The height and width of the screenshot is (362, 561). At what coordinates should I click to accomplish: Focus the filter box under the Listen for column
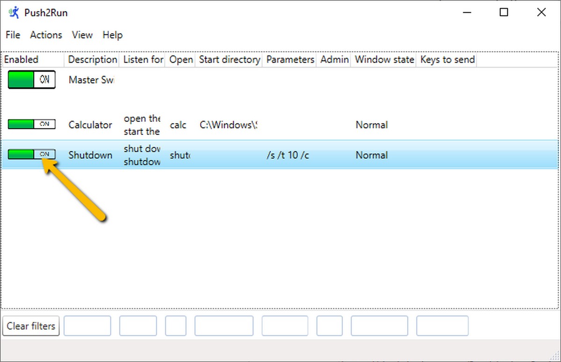click(x=138, y=326)
